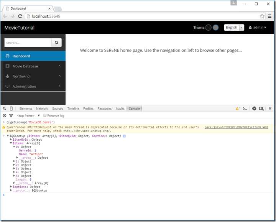Image resolution: width=276 pixels, height=222 pixels.
Task: Click the blue info badge after $Q$Lookup
Action: tap(124, 136)
